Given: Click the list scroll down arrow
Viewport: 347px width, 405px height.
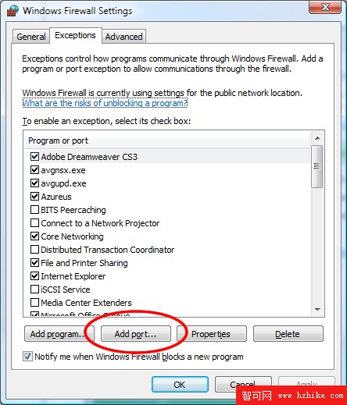Looking at the screenshot, I should 317,309.
